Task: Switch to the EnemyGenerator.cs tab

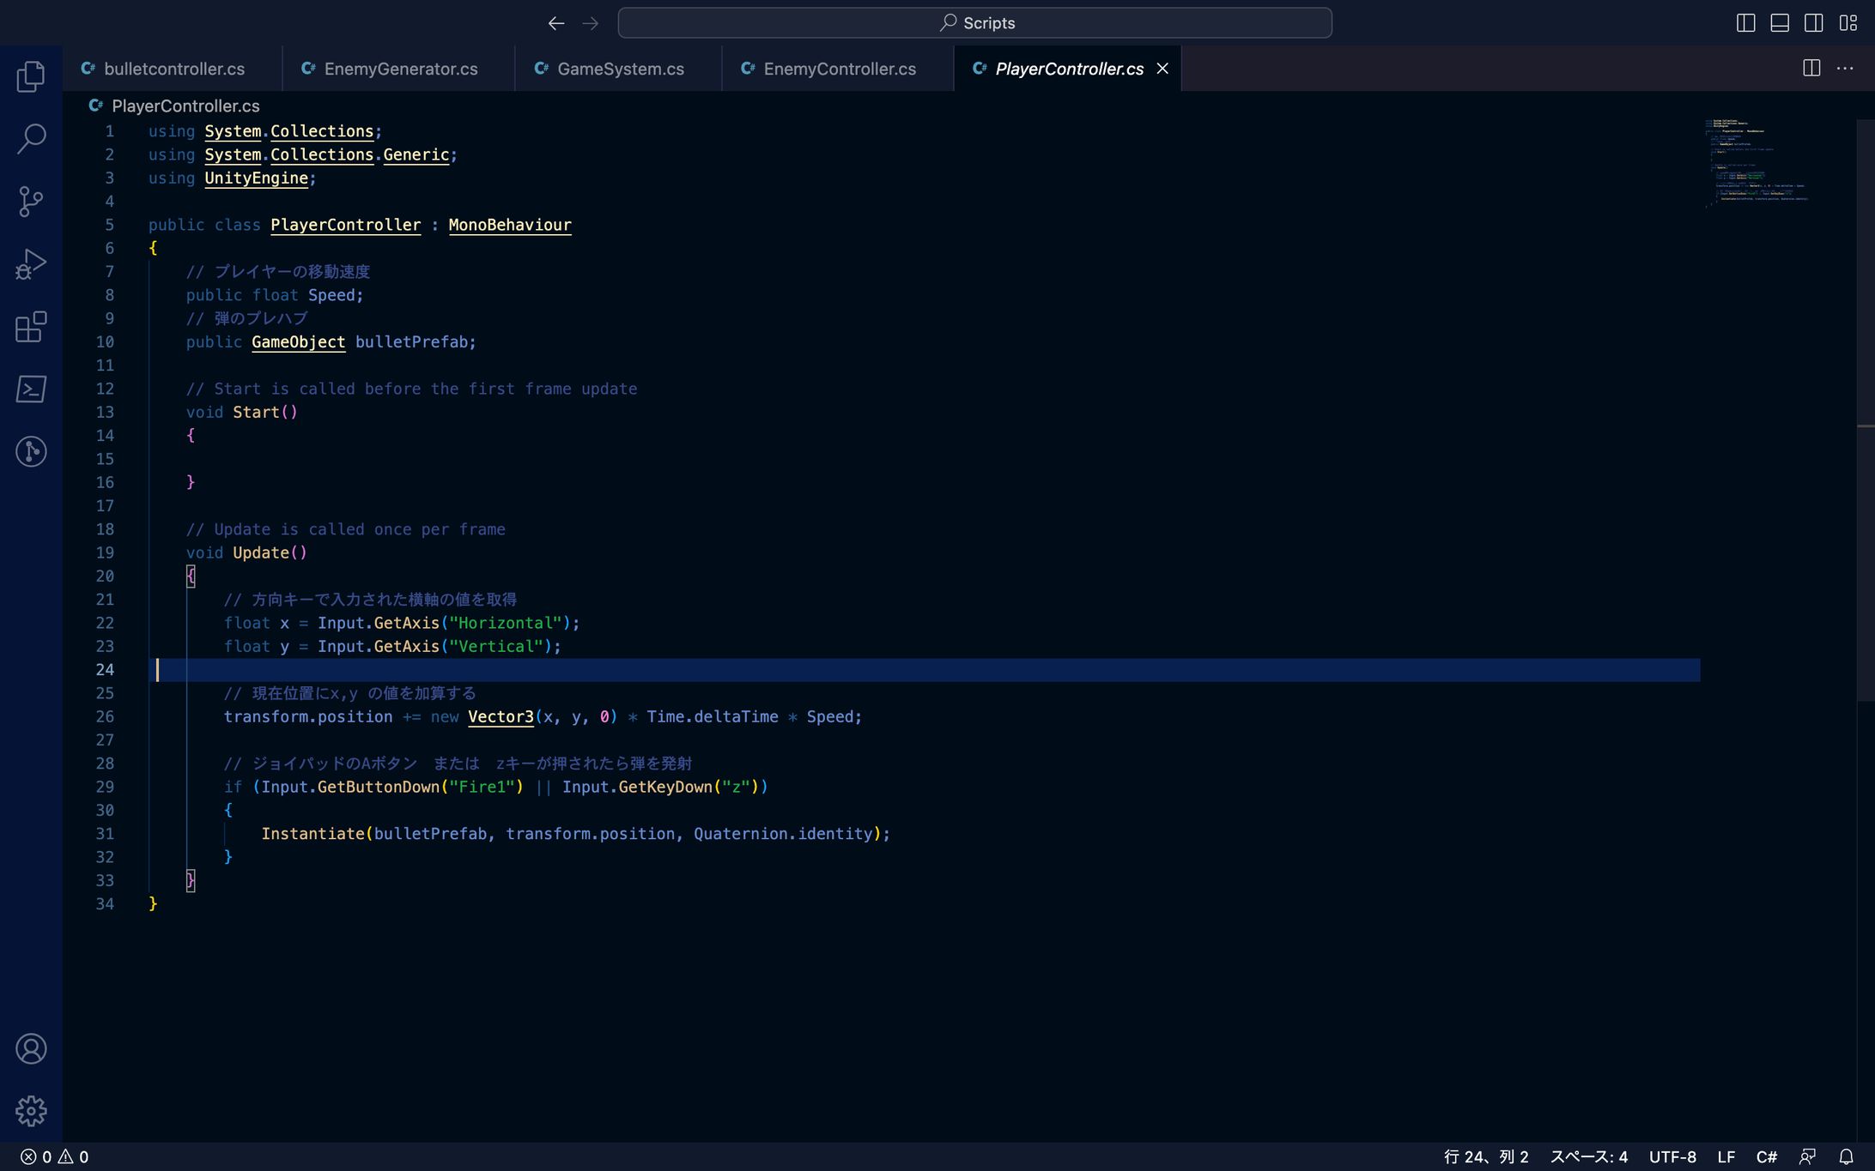Action: [x=400, y=69]
